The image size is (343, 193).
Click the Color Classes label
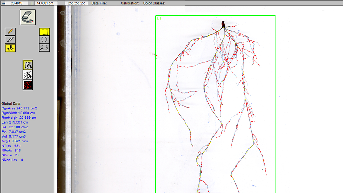coord(154,3)
